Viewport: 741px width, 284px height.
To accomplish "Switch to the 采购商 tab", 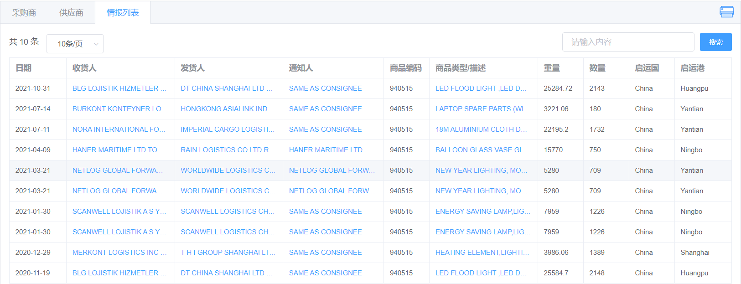I will pyautogui.click(x=24, y=13).
